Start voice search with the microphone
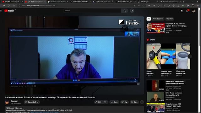 [132, 11]
